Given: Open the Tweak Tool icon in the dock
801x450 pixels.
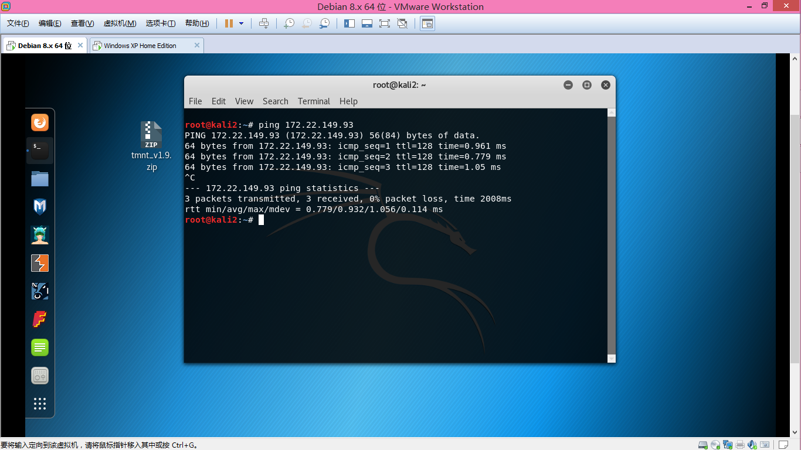Looking at the screenshot, I should 40,376.
